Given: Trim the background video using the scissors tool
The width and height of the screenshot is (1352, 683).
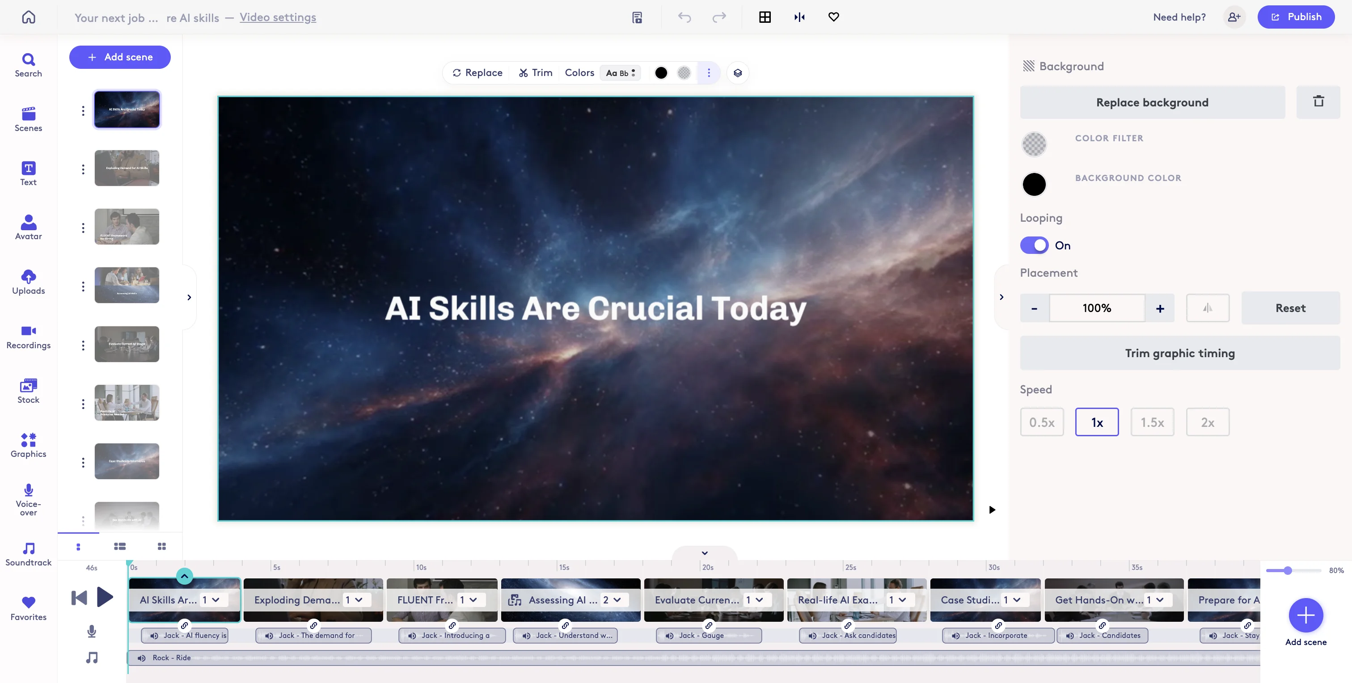Looking at the screenshot, I should [x=535, y=73].
